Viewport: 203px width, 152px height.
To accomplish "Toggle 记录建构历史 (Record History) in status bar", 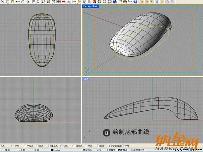I will tap(138, 150).
